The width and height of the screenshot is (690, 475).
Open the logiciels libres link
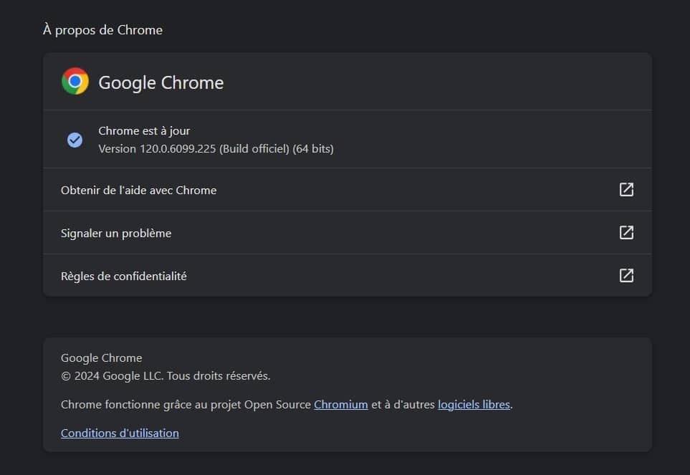(474, 404)
